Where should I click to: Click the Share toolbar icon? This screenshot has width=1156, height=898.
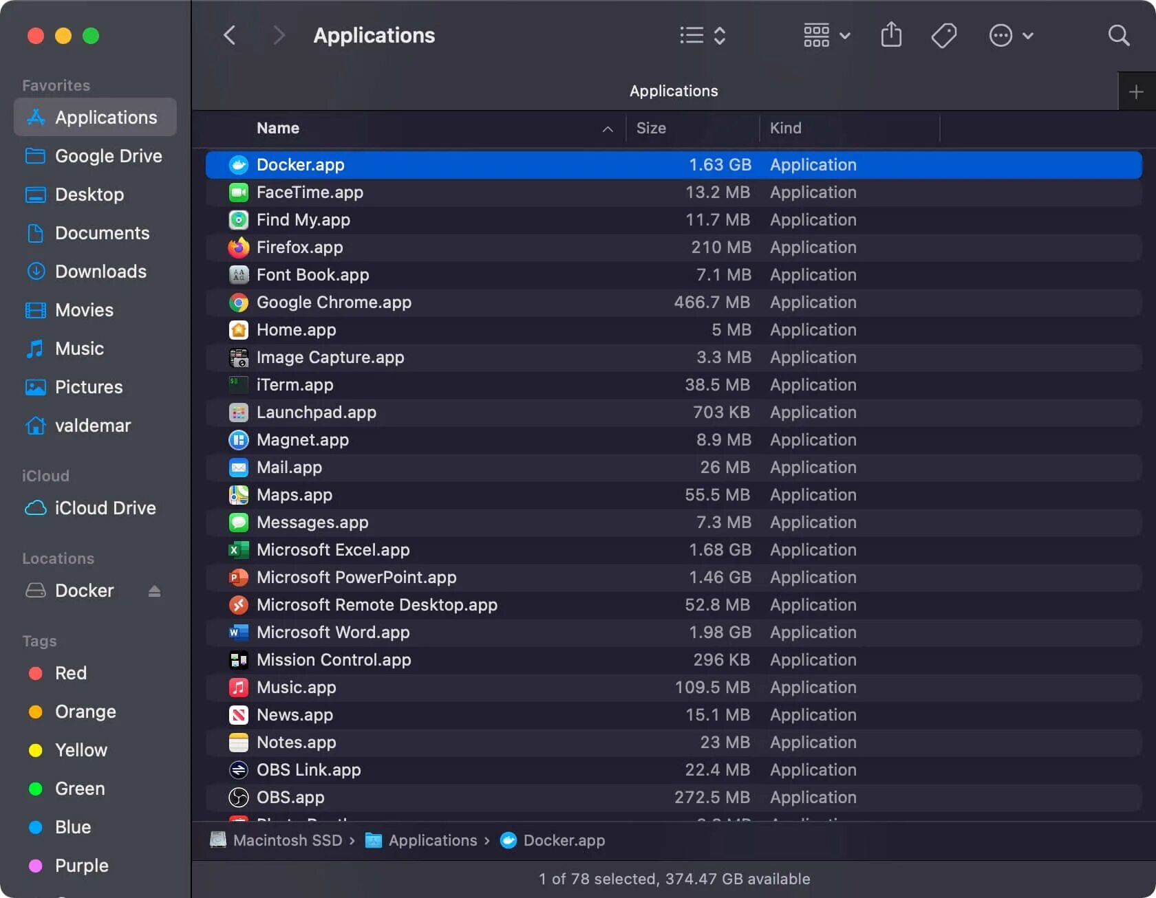pos(891,35)
